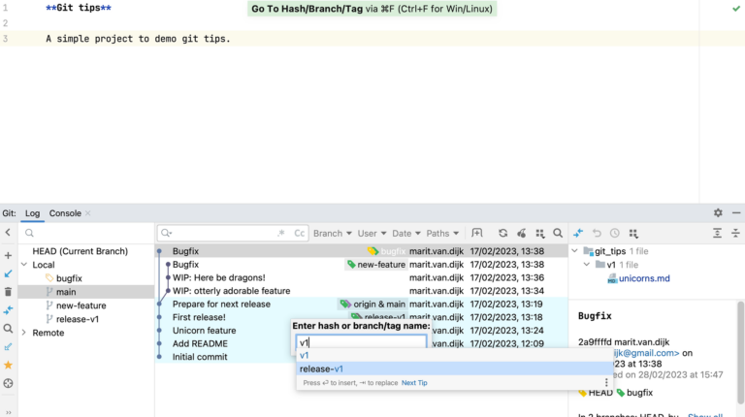Open new tab icon in log toolbar
The width and height of the screenshot is (745, 417).
click(x=476, y=234)
